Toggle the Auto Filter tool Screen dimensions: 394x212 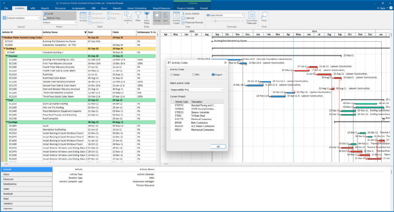click(147, 18)
